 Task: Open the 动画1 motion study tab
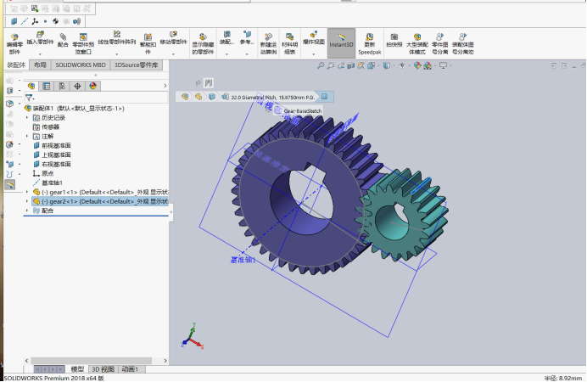[130, 369]
